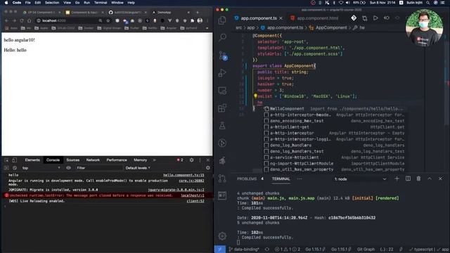Click Git Graph in status bar
The width and height of the screenshot is (450, 253).
[x=366, y=249]
